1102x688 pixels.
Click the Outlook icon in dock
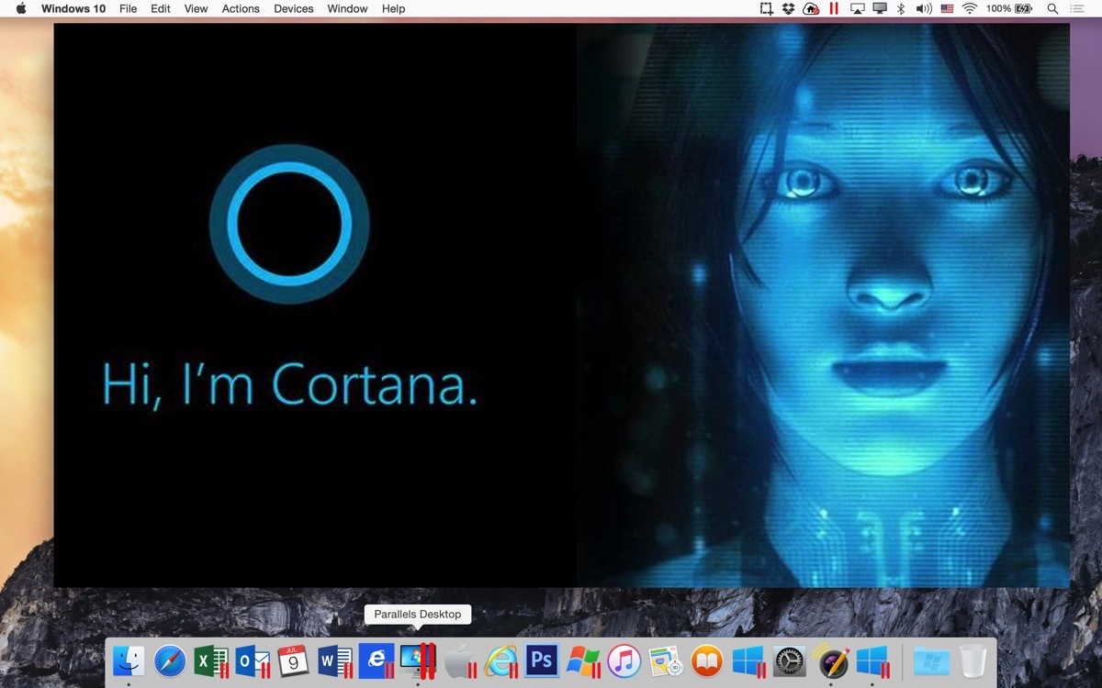click(x=252, y=660)
